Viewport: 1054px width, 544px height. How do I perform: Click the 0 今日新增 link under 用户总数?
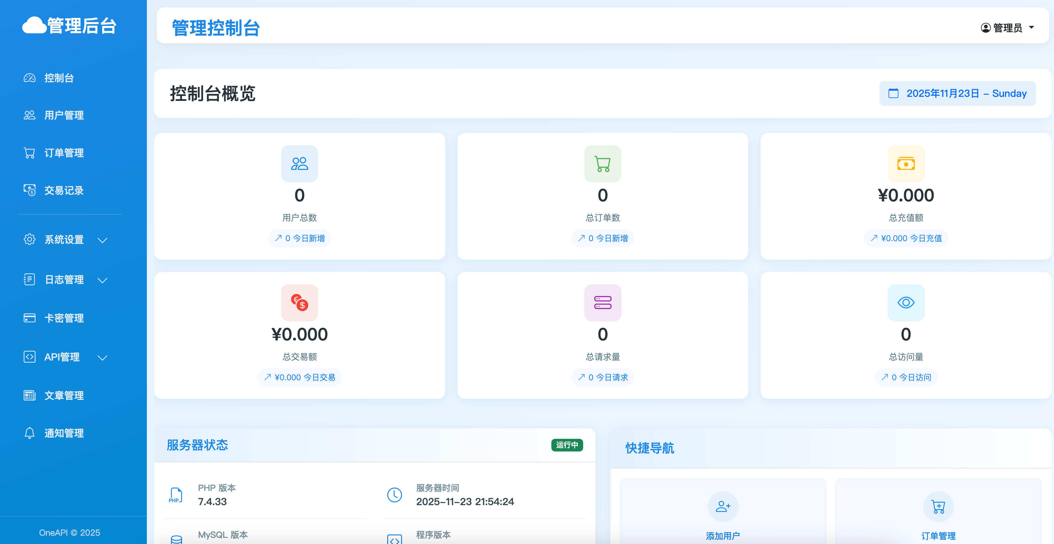[x=300, y=238]
